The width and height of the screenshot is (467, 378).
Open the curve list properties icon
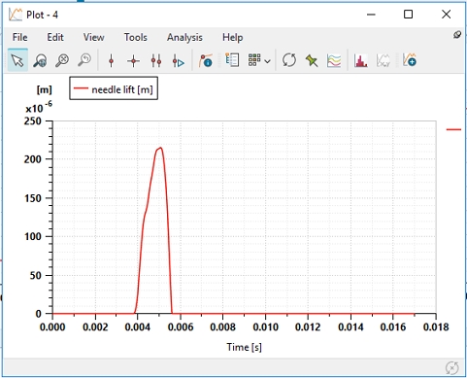(x=232, y=60)
